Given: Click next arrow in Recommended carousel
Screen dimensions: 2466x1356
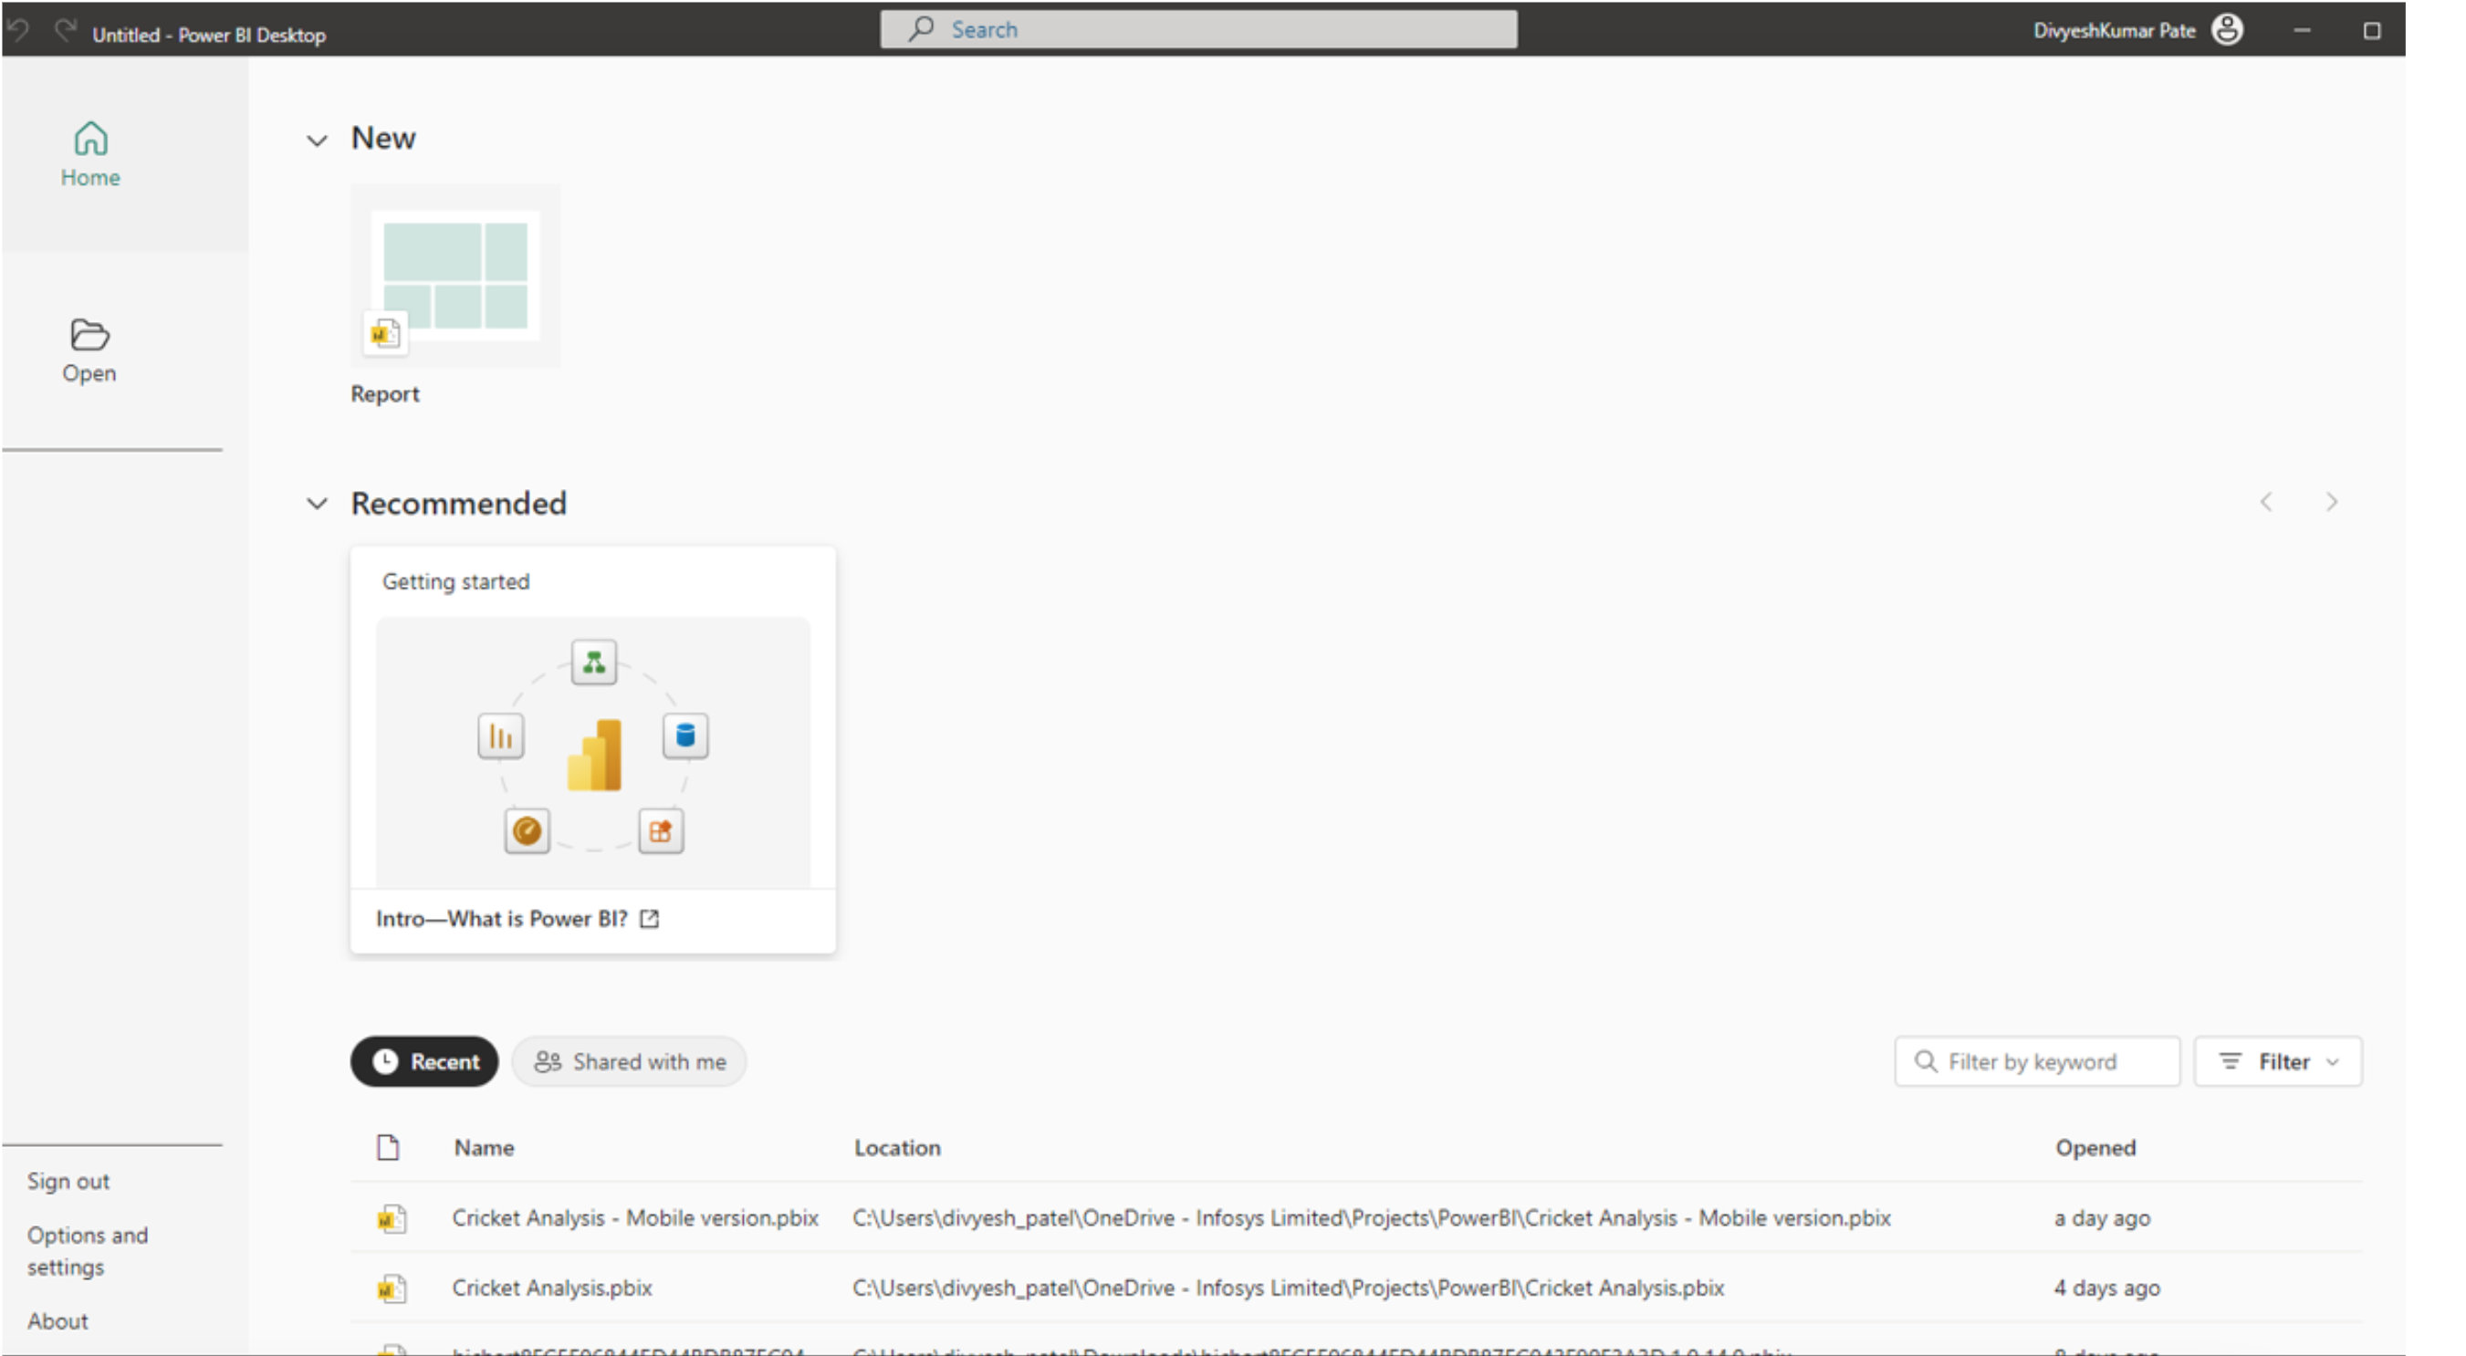Looking at the screenshot, I should [x=2331, y=502].
